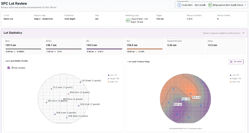This screenshot has width=249, height=133.
Task: Click the estimated field from 8 measurements caption
Action: (x=186, y=128)
